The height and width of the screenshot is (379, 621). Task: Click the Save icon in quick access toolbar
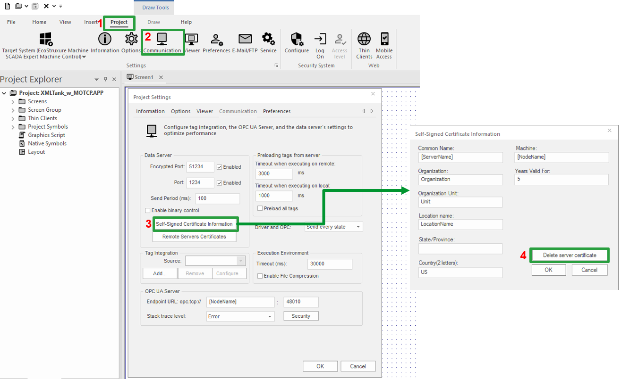[x=35, y=6]
